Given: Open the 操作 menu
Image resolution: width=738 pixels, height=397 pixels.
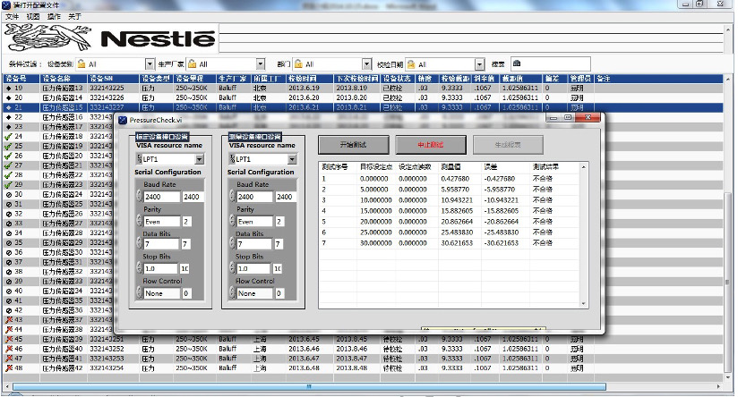Looking at the screenshot, I should click(55, 16).
